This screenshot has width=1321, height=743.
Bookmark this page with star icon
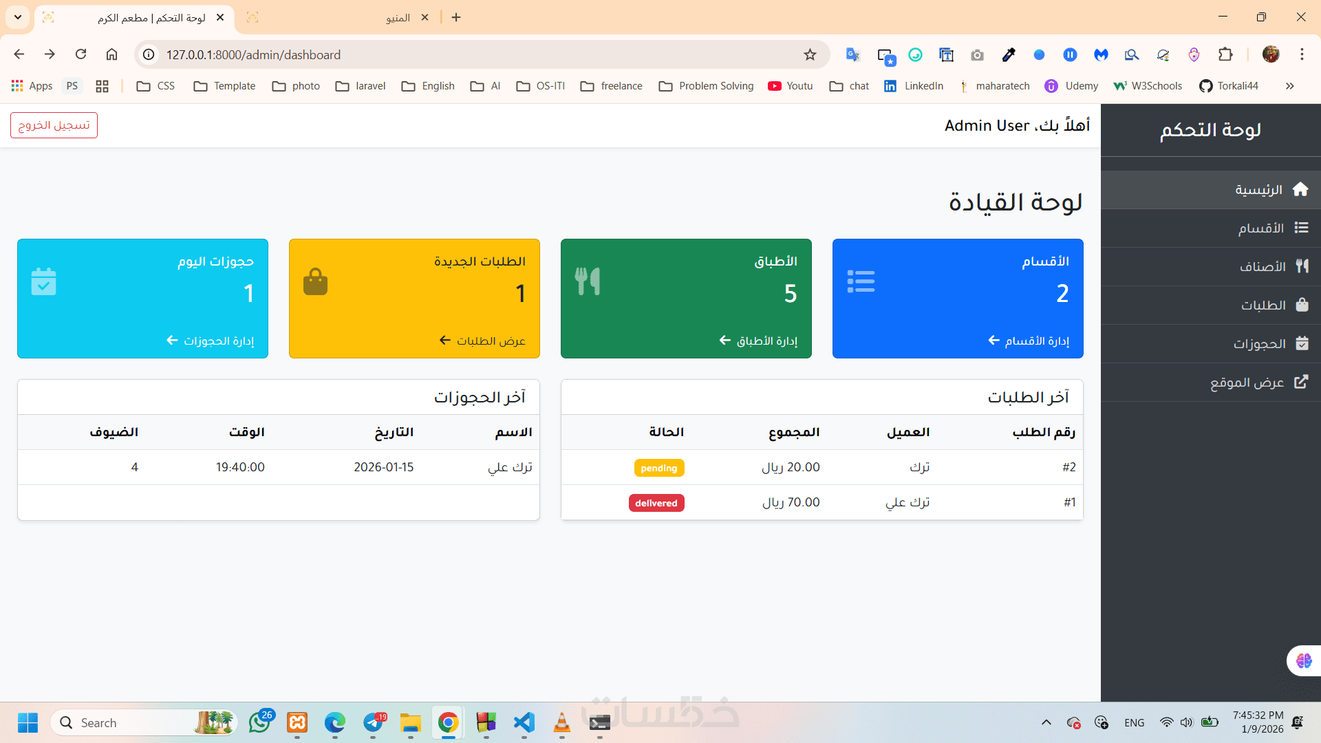coord(810,55)
